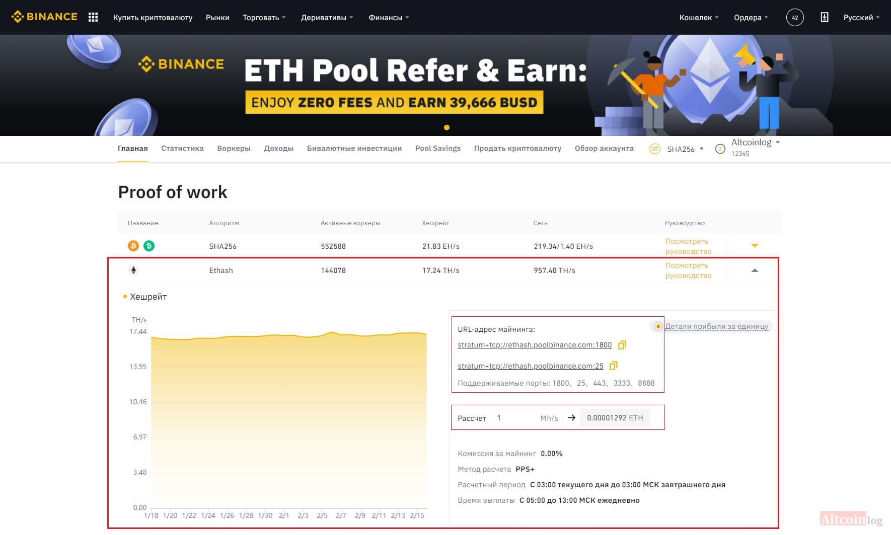Viewport: 891px width, 535px height.
Task: Open the Кошелек dropdown menu
Action: point(699,18)
